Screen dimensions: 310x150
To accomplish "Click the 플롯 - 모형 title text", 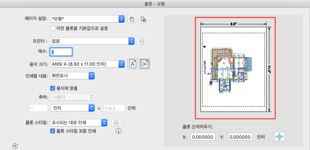I will [x=155, y=4].
